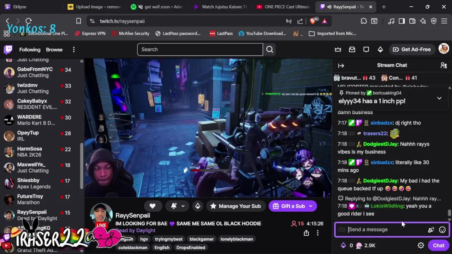Open browser extensions puzzle icon

364,21
